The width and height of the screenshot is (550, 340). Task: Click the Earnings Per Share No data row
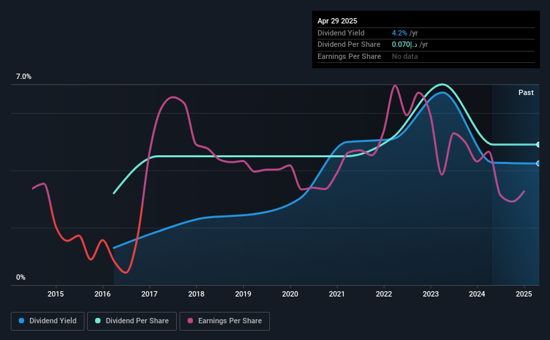tap(426, 56)
